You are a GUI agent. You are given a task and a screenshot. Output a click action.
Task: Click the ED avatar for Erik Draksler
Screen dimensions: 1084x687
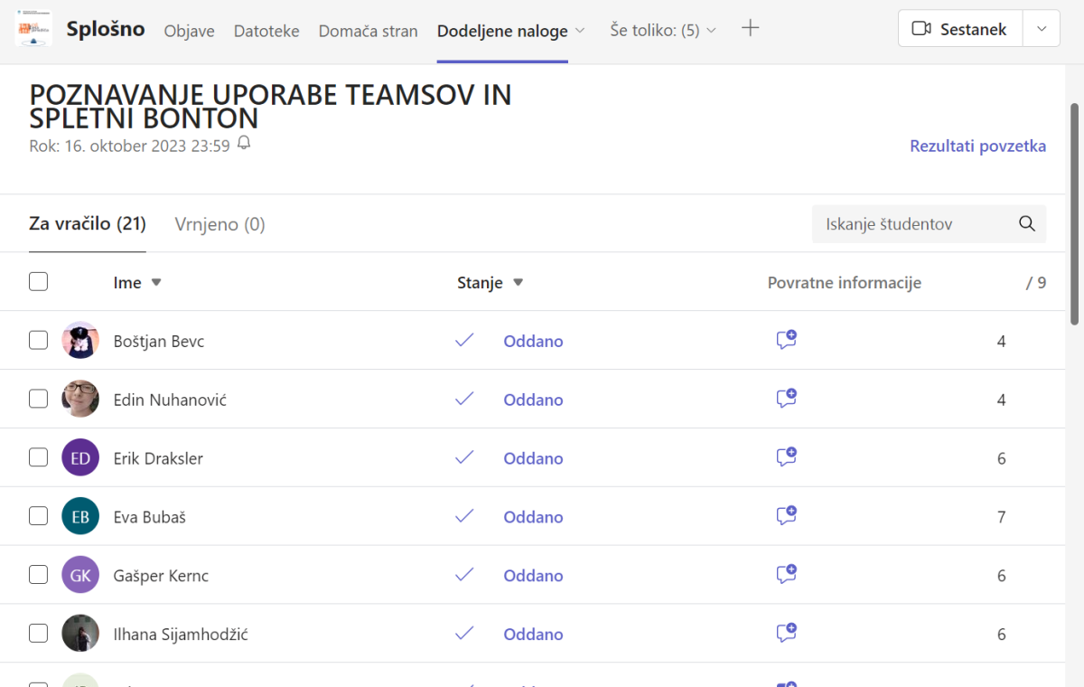(x=80, y=457)
